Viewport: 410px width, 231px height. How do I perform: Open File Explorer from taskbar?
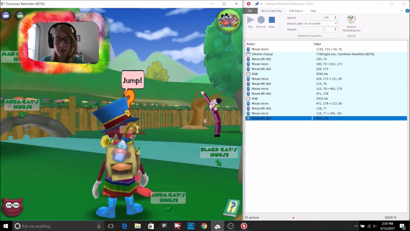point(137,226)
